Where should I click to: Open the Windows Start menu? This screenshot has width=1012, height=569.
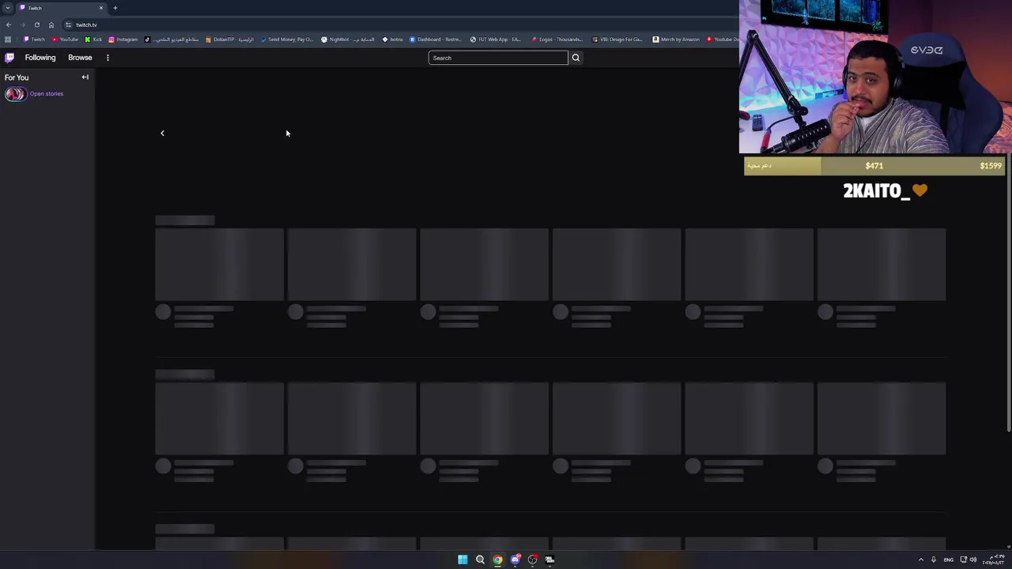point(463,560)
